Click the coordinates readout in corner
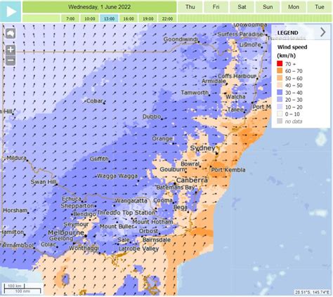 tap(312, 292)
